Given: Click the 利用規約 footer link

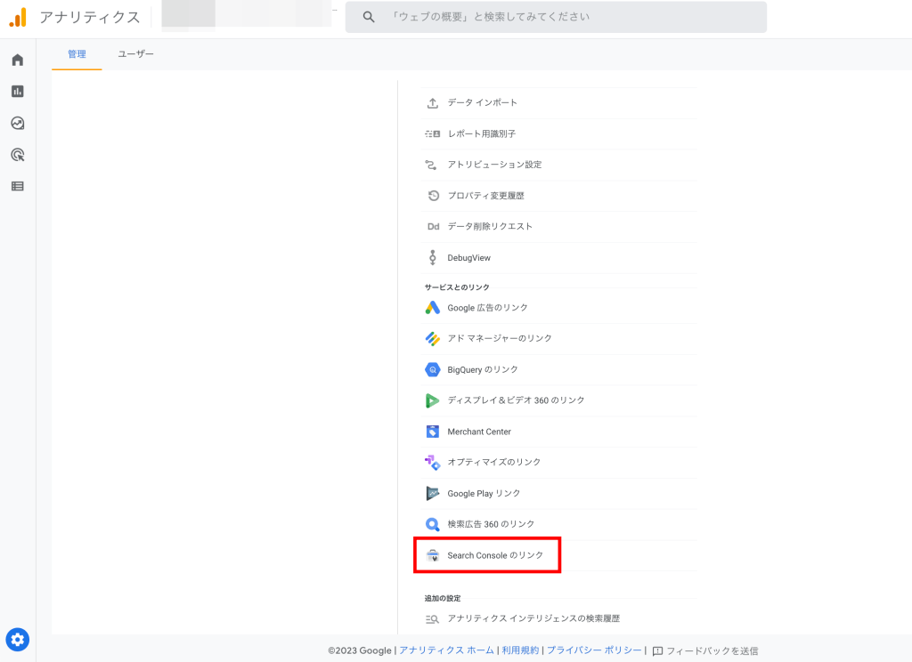Looking at the screenshot, I should pos(520,650).
